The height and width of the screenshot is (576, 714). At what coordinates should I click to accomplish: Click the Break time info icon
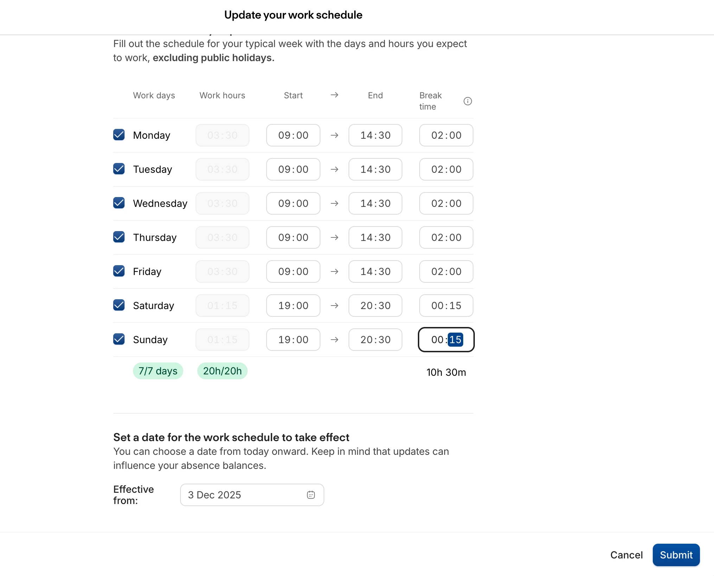(467, 101)
